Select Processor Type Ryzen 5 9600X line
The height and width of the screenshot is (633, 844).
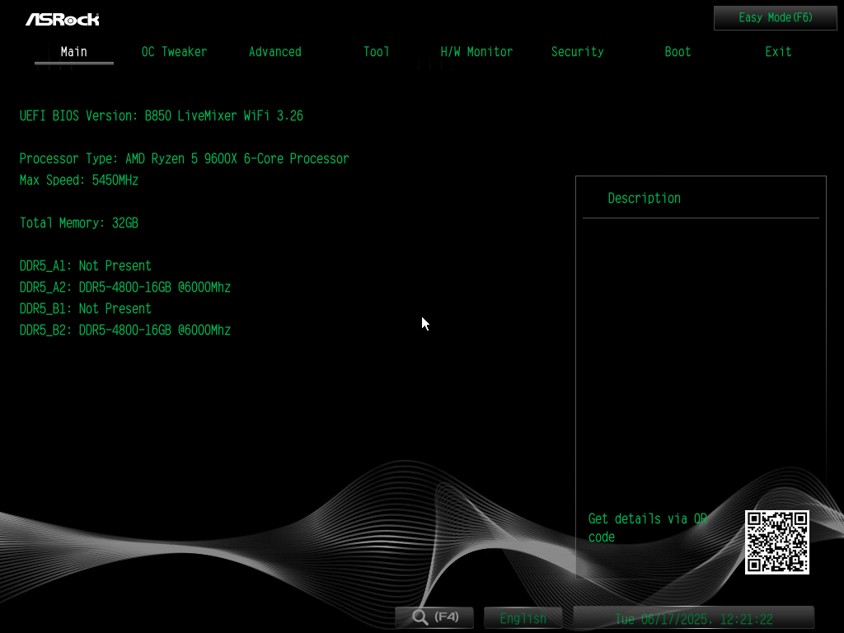(x=184, y=159)
